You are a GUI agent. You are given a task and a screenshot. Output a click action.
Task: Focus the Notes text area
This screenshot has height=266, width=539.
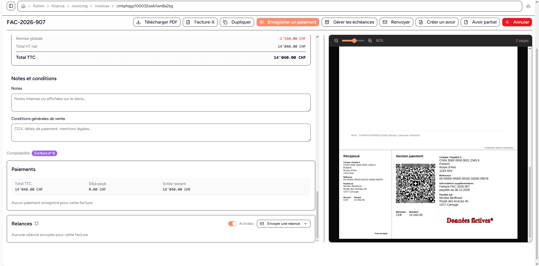(161, 103)
